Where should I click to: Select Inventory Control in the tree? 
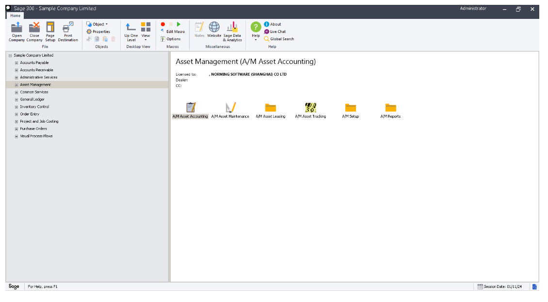coord(34,107)
